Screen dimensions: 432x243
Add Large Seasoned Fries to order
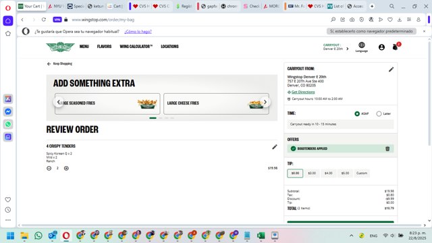107,103
